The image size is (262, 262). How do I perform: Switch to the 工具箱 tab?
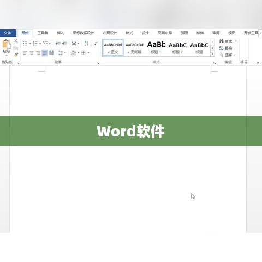tap(43, 33)
